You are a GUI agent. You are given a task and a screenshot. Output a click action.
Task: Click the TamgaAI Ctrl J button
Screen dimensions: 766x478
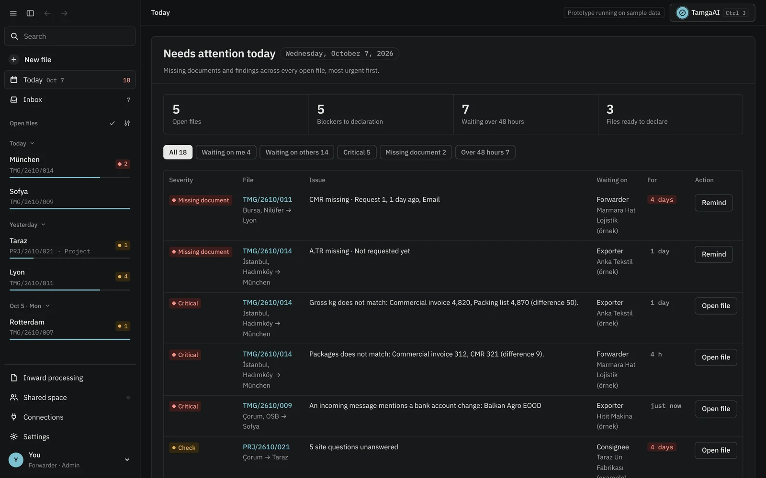tap(712, 13)
